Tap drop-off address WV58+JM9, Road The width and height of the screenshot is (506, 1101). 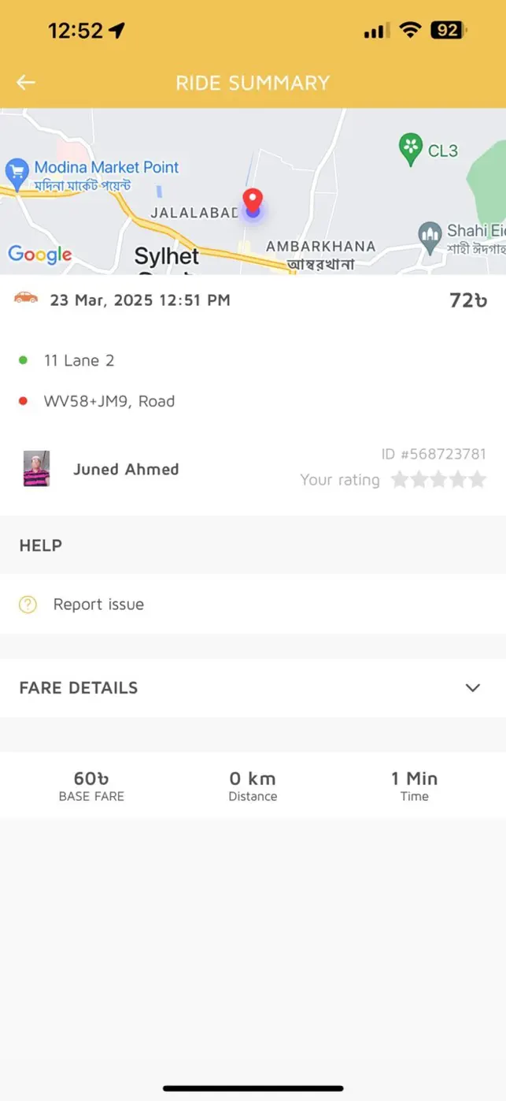tap(109, 401)
